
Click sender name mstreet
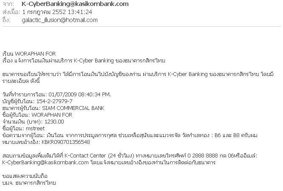coord(35,129)
